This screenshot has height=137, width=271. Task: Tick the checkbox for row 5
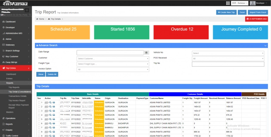pos(39,119)
